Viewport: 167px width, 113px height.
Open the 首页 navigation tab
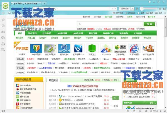[20, 33]
